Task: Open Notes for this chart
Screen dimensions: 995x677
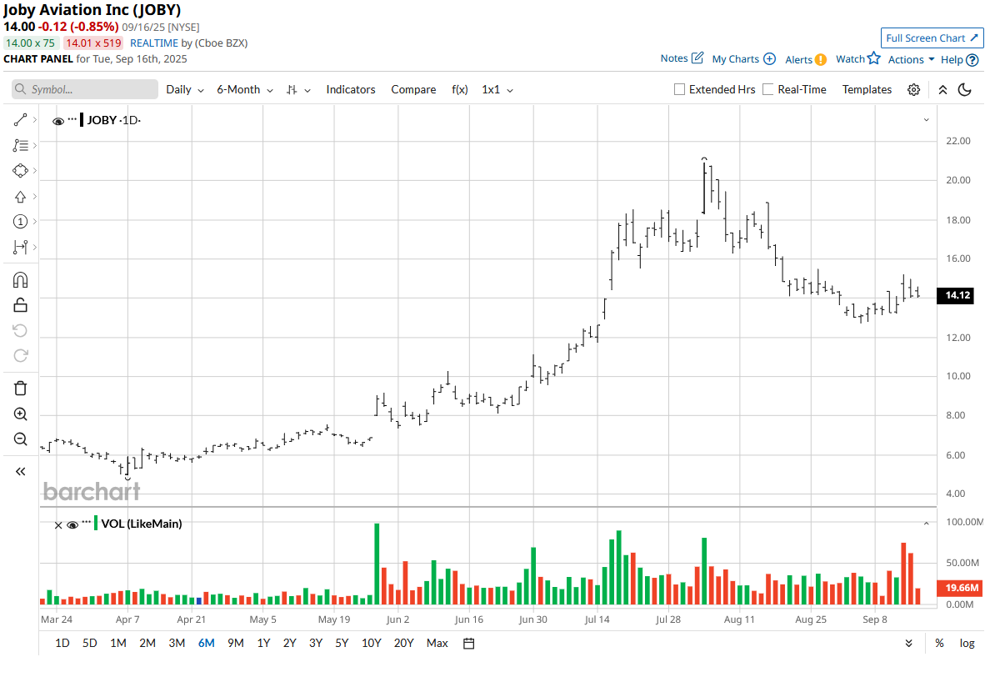Action: tap(682, 58)
